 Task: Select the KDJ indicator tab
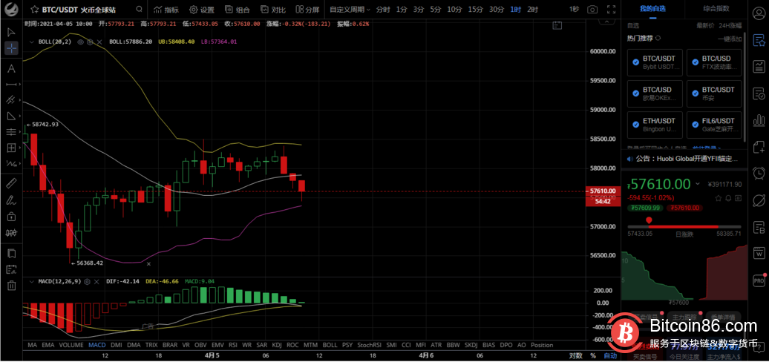[277, 345]
